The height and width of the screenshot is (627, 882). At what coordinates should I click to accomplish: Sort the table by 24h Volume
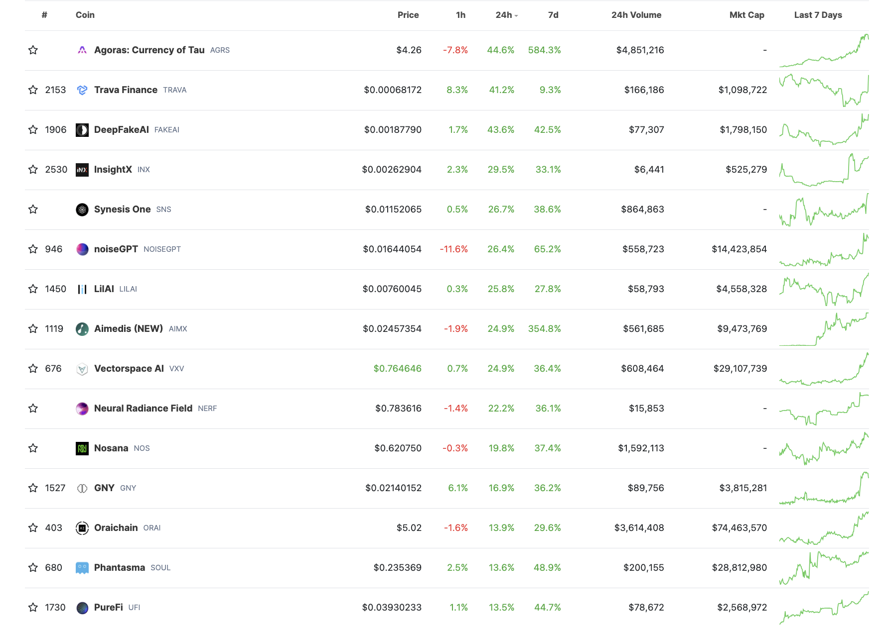(x=636, y=15)
